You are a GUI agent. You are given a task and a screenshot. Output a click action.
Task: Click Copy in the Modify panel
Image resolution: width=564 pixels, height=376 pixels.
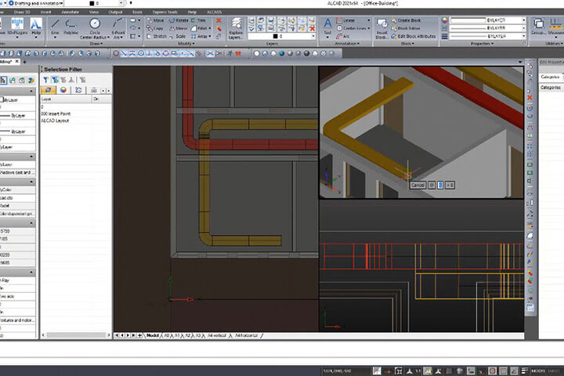coord(155,28)
